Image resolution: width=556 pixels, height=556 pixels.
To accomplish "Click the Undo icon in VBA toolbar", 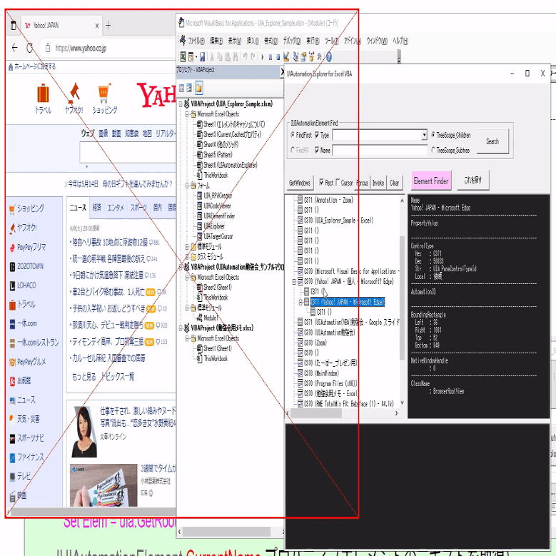I will coord(245,56).
